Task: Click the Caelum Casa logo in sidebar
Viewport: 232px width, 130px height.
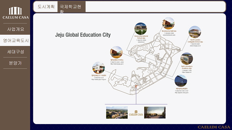Action: 16,13
